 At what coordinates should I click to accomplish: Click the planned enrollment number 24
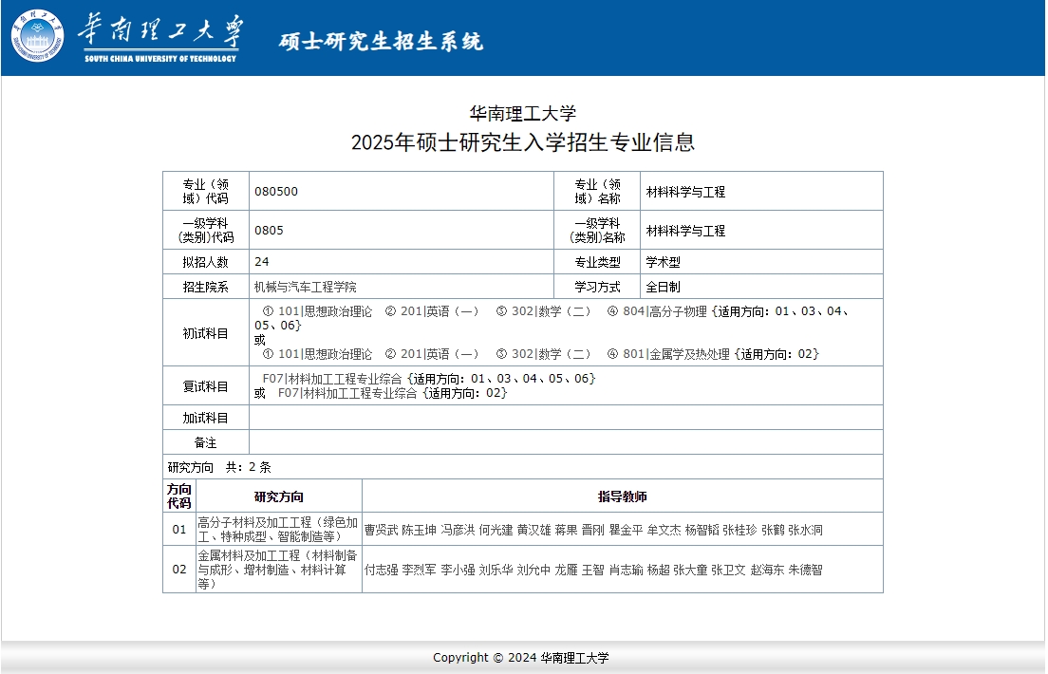tap(261, 261)
